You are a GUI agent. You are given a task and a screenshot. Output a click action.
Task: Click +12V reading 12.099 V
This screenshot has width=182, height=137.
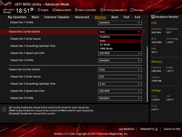click(x=155, y=100)
